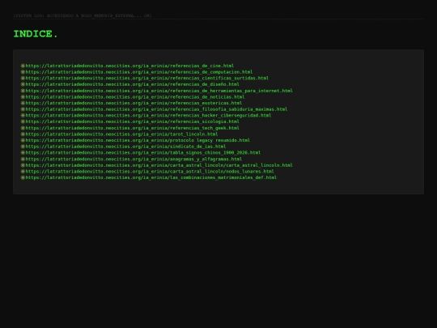Open referencias_de_herramientas_para_internet.html link

click(159, 91)
